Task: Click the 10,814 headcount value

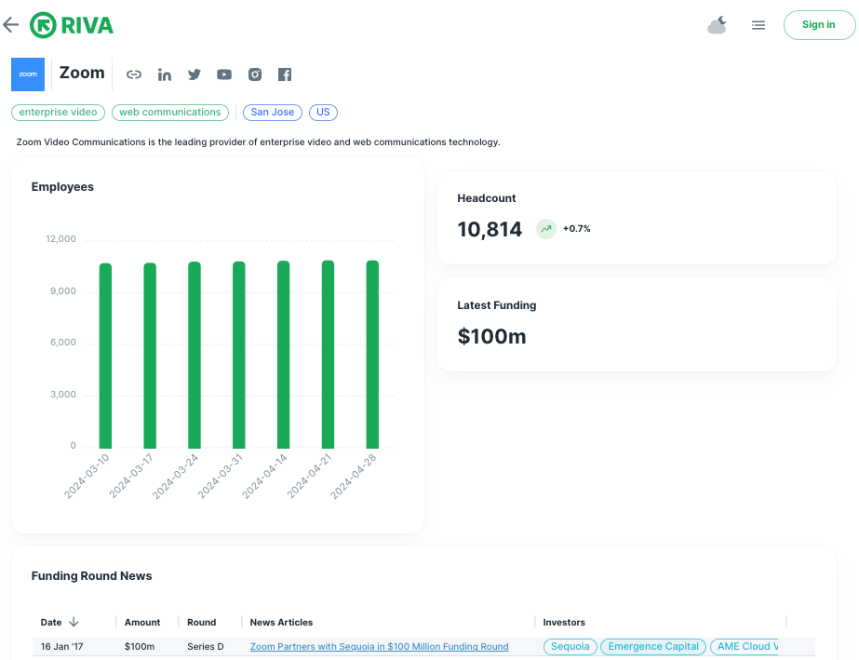Action: 490,229
